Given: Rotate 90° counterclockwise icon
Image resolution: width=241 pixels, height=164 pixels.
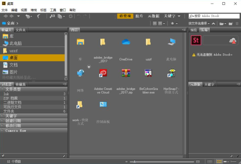Looking at the screenshot, I should (79, 16).
